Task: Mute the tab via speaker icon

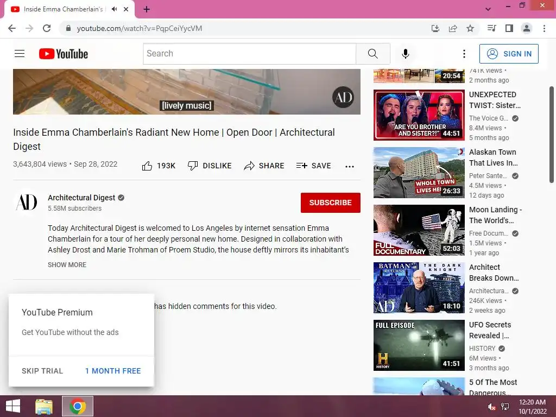Action: click(114, 9)
